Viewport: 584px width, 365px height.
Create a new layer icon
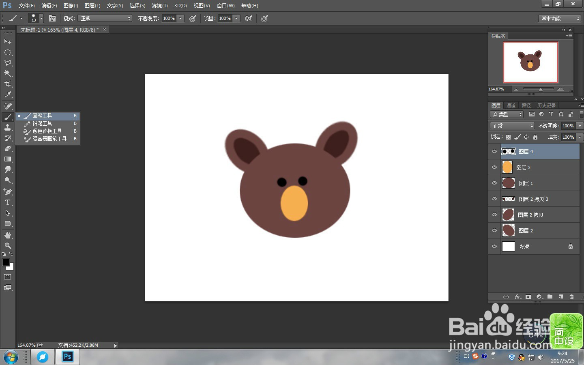[561, 297]
